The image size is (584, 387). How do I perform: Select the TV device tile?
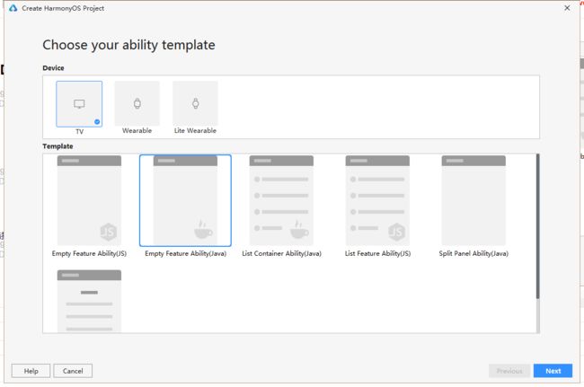79,104
